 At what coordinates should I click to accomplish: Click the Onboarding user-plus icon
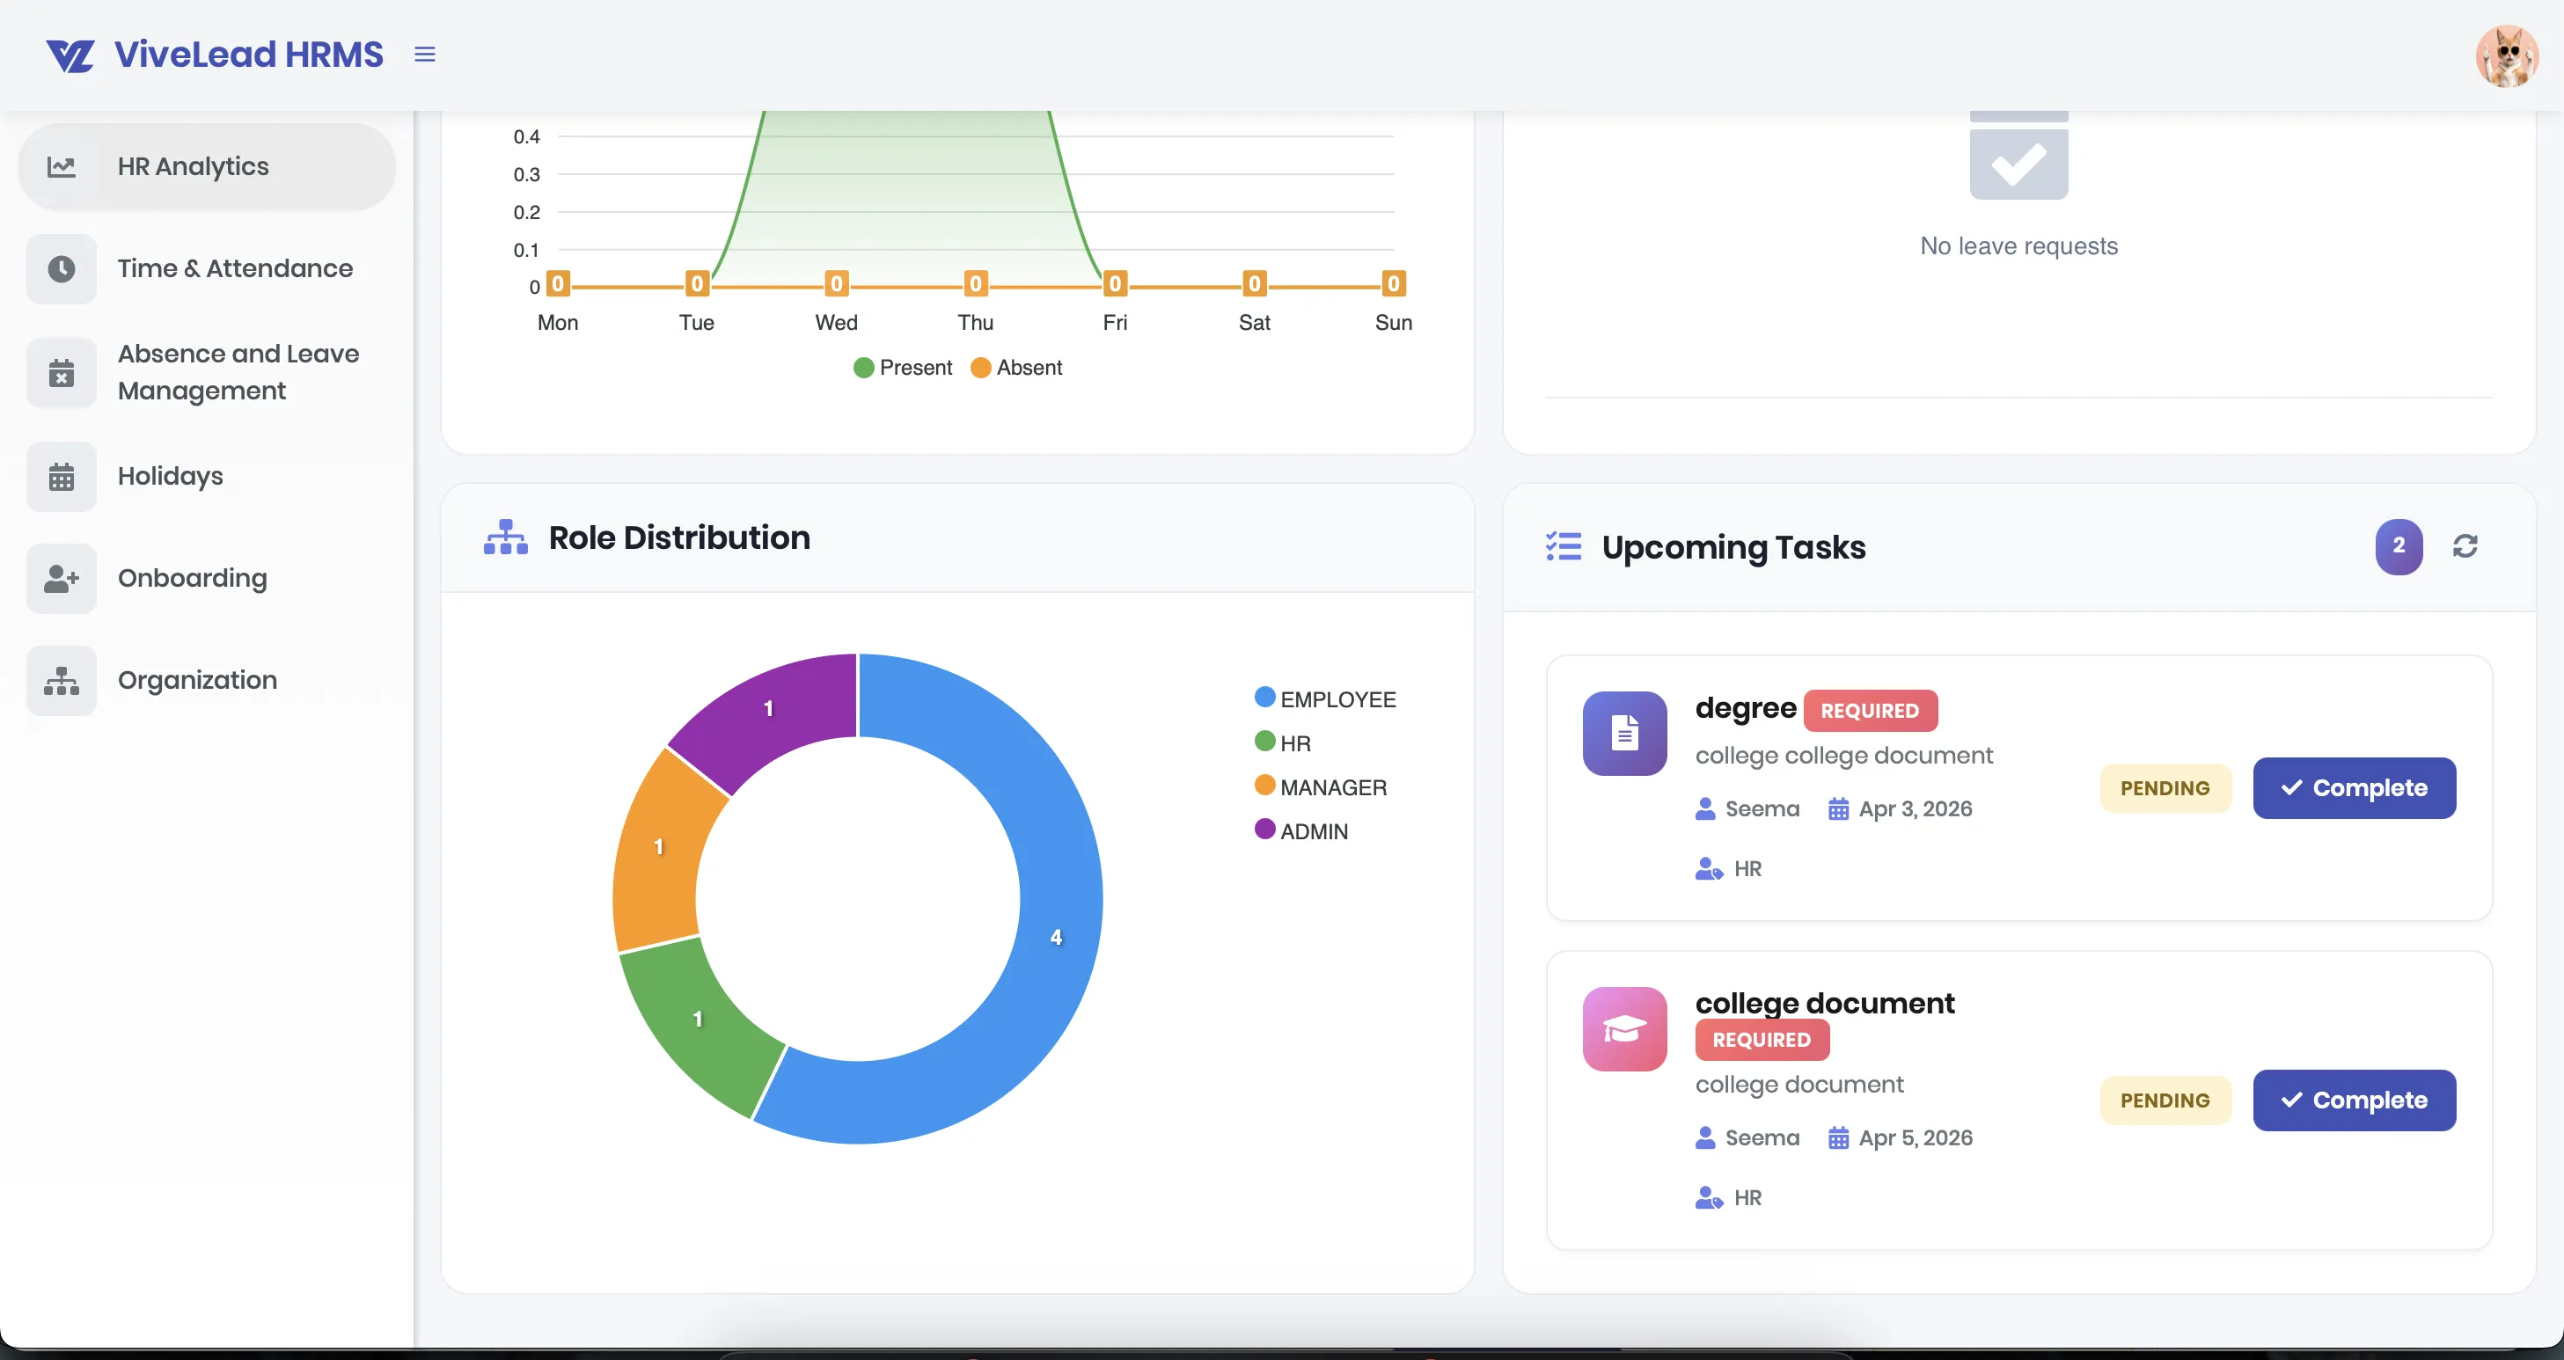click(x=62, y=578)
